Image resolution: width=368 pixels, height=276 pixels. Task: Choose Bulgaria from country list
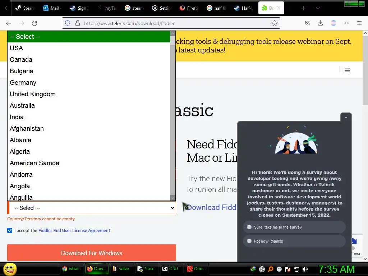[89, 71]
